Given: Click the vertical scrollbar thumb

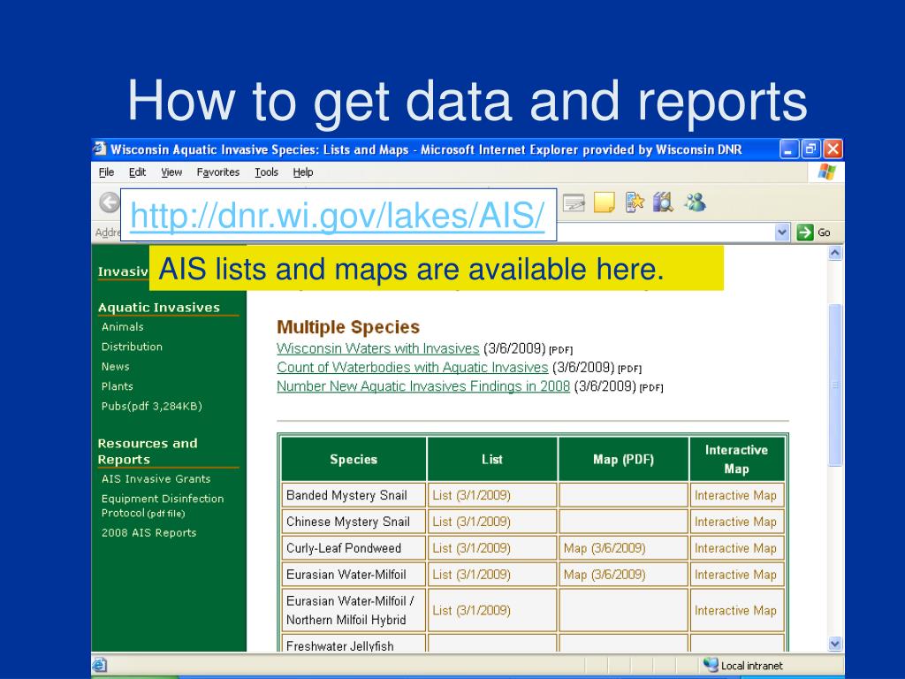Looking at the screenshot, I should pyautogui.click(x=835, y=385).
